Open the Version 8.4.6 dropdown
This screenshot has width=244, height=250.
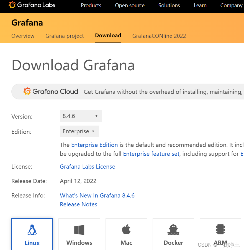(x=81, y=116)
